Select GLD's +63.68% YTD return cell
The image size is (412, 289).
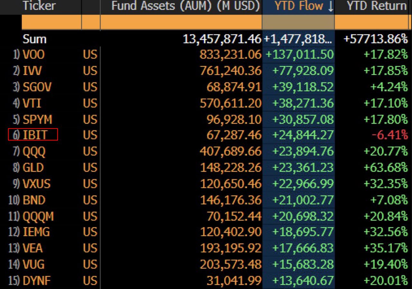[x=385, y=168]
